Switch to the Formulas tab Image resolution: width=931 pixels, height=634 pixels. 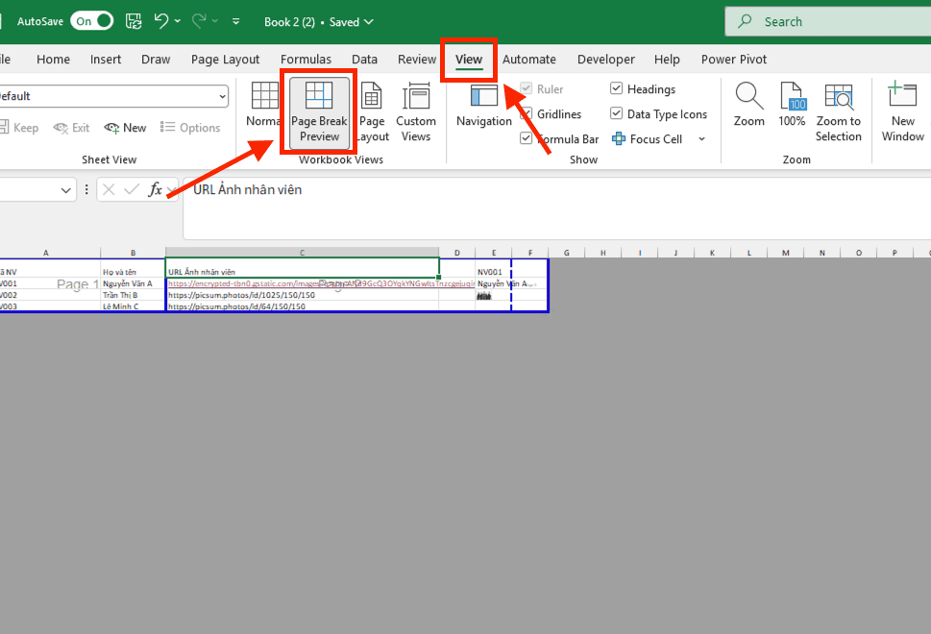point(306,60)
